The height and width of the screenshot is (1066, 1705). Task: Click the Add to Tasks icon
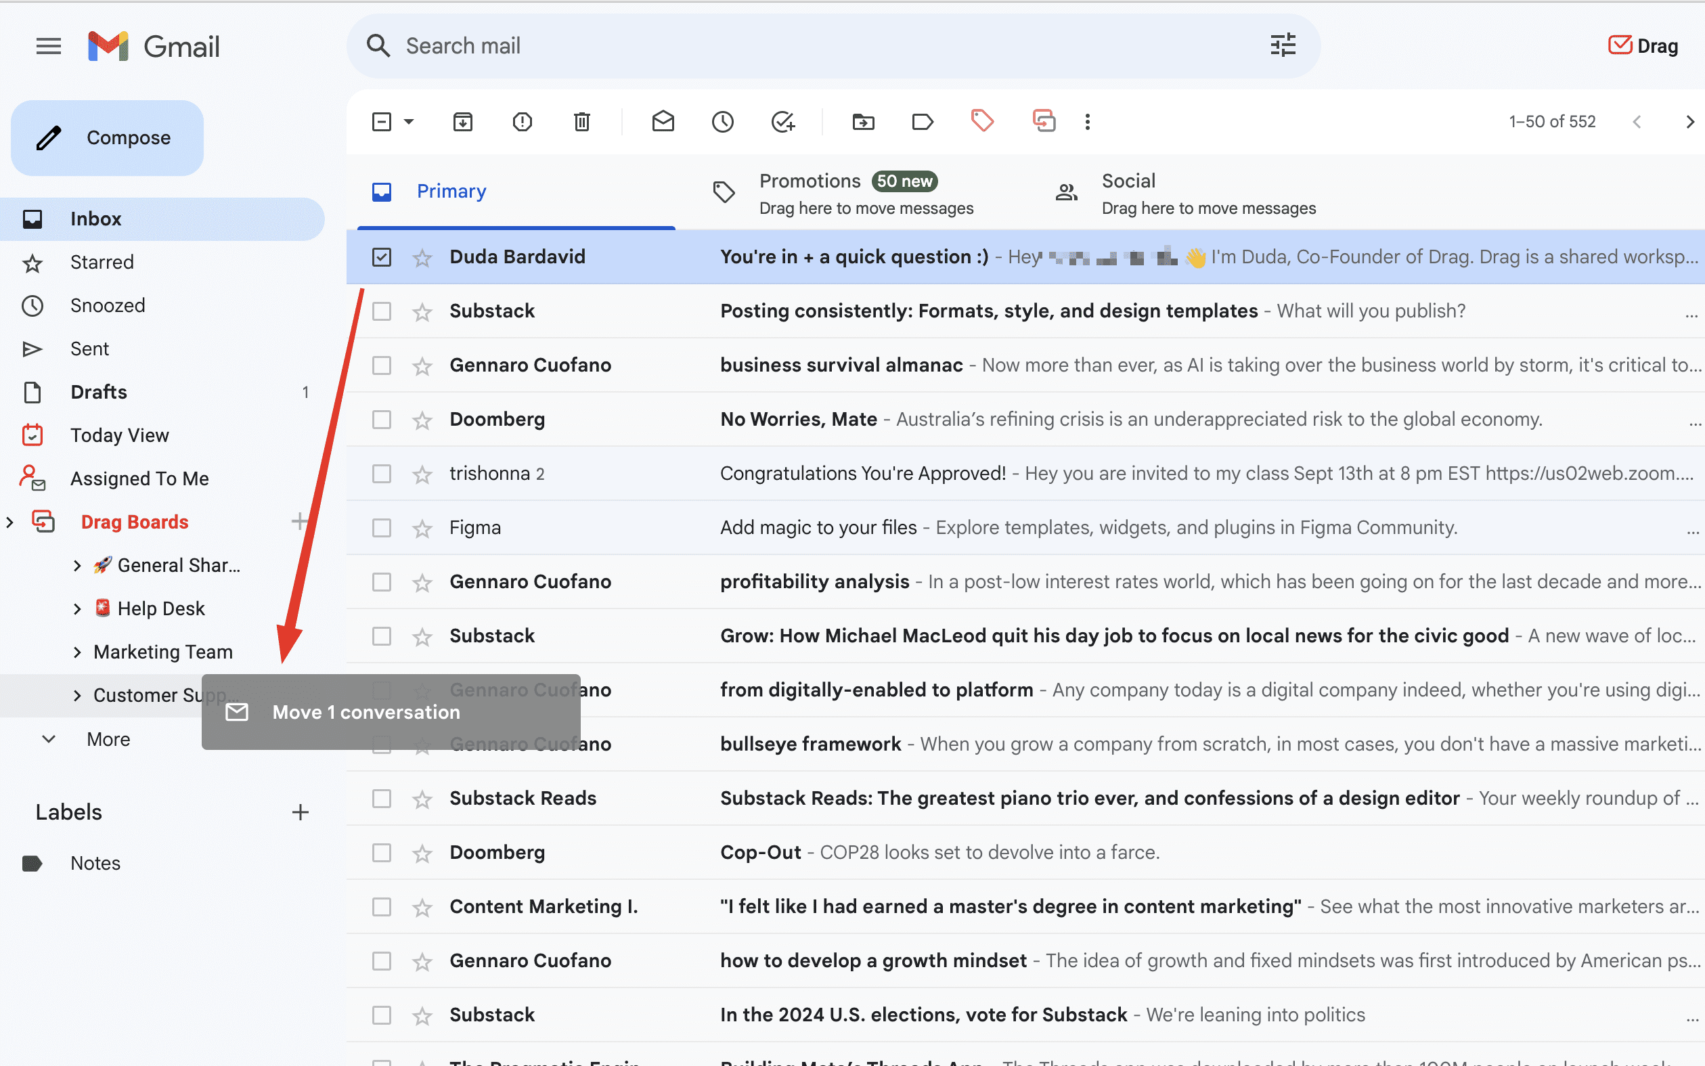(x=782, y=122)
